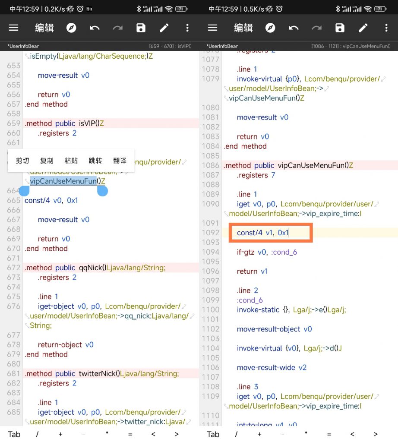Image resolution: width=398 pixels, height=442 pixels.
Task: Click the redo arrow in the right editor
Action: coord(317,28)
